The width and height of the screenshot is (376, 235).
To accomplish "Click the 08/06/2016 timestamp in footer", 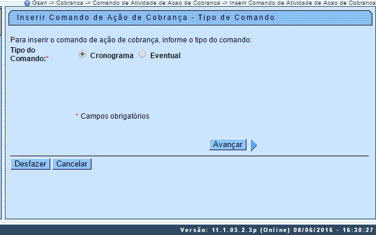I will tap(313, 230).
